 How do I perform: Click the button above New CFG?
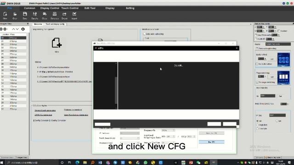tap(211, 133)
